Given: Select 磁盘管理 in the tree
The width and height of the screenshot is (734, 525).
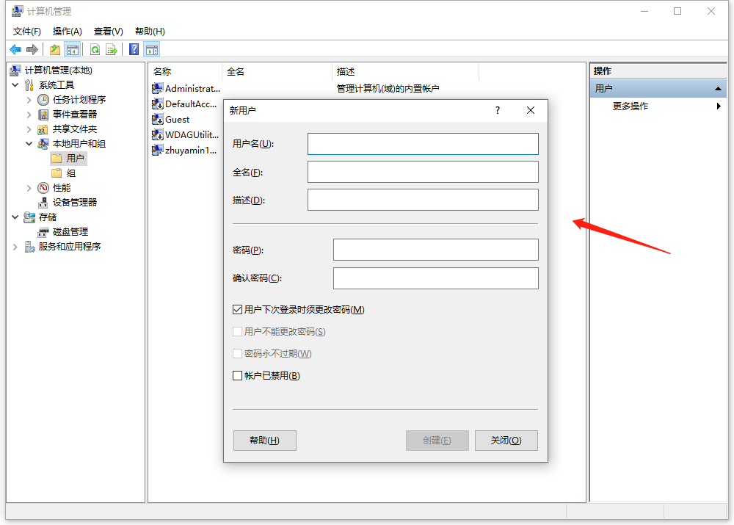Looking at the screenshot, I should click(70, 232).
